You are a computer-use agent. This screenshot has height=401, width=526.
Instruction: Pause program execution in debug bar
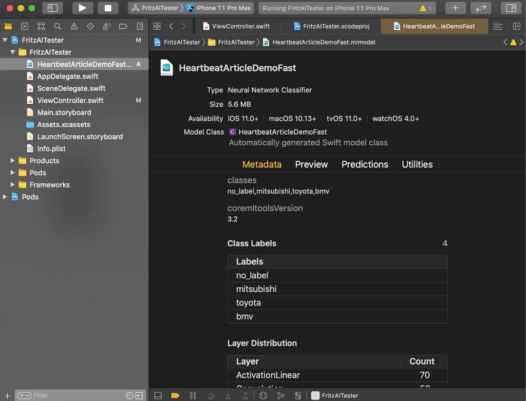pyautogui.click(x=193, y=396)
